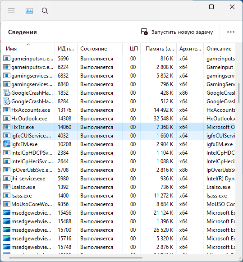Viewport: 243px width, 262px height.
Task: Select HxTsr.exe process name
Action: coord(23,127)
